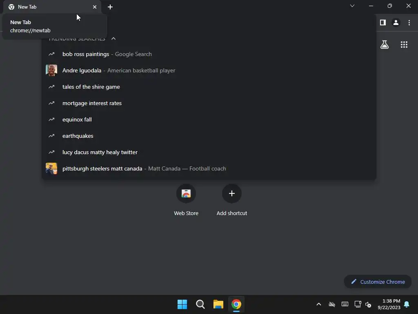
Task: Open touch keyboard tray icon
Action: 345,304
